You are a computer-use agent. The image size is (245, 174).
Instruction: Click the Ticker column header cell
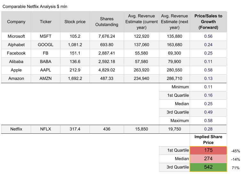click(x=45, y=22)
